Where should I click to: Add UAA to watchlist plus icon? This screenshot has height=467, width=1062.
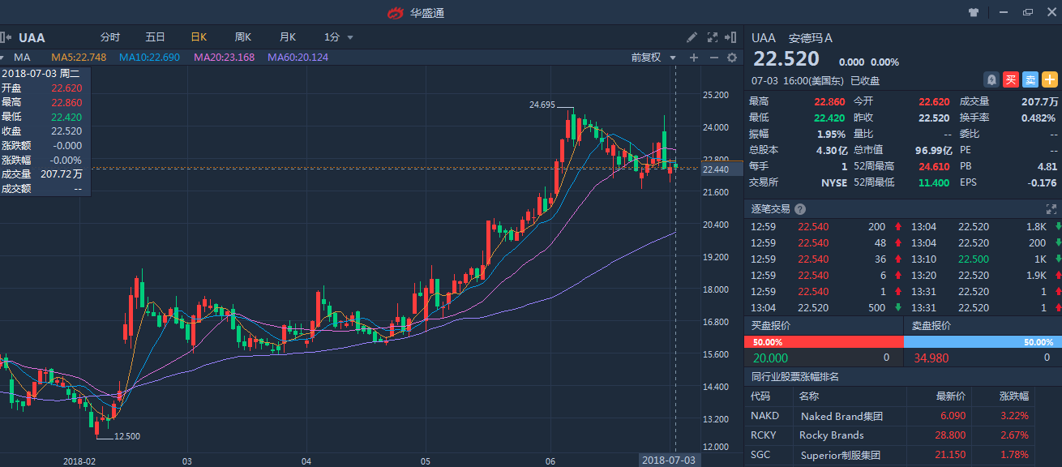click(x=1050, y=79)
